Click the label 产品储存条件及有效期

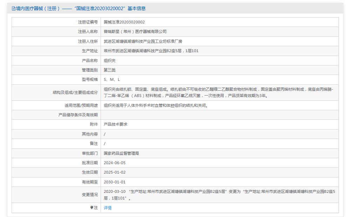coord(78,115)
